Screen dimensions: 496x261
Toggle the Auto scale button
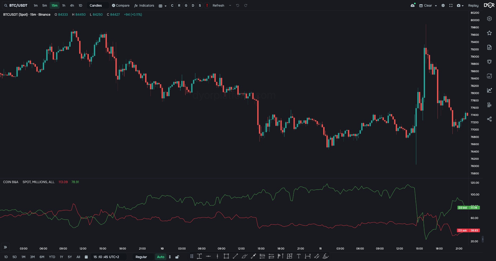coord(161,257)
